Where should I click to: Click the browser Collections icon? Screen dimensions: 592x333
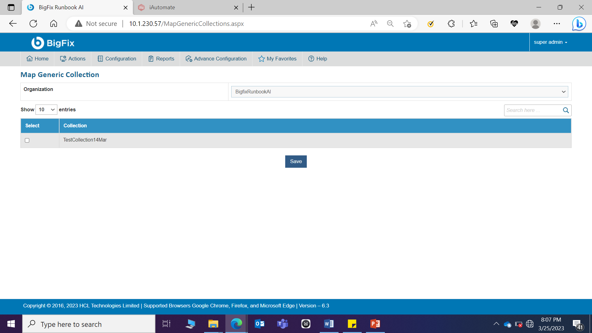(x=494, y=24)
